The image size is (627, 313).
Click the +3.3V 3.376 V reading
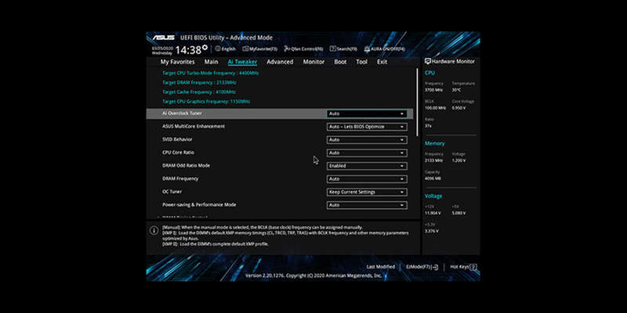[x=432, y=231]
